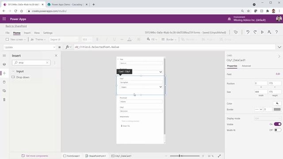Switch to the Properties tab
The width and height of the screenshot is (283, 159).
[232, 66]
